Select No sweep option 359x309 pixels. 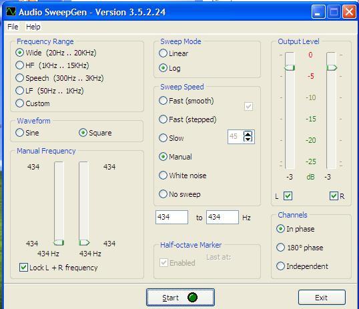tap(179, 194)
